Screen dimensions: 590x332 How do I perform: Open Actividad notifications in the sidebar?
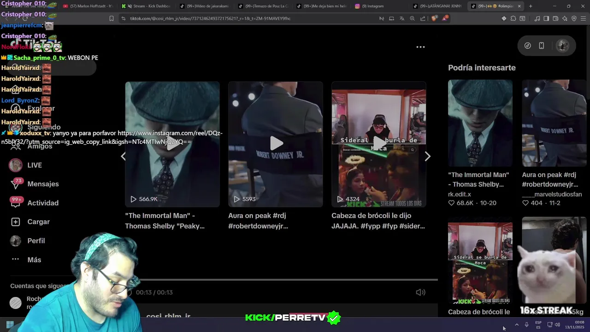coord(43,203)
